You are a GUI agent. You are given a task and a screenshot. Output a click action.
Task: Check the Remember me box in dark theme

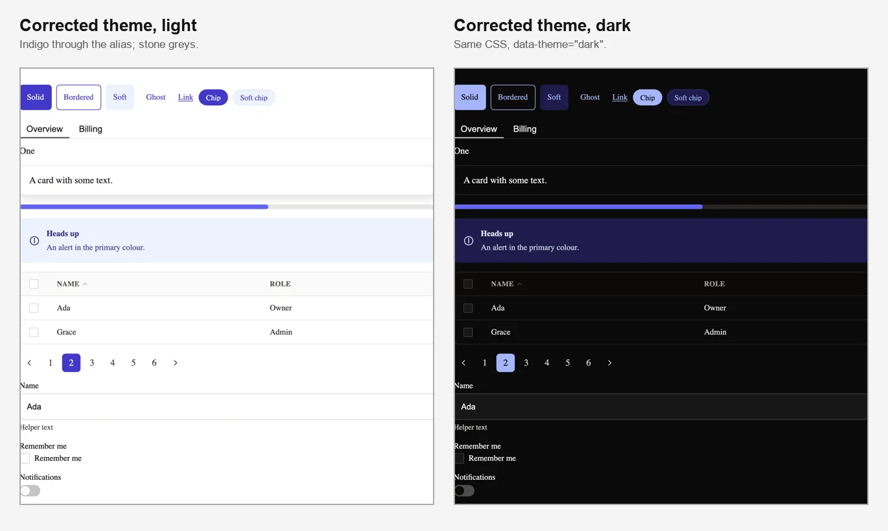click(x=459, y=458)
